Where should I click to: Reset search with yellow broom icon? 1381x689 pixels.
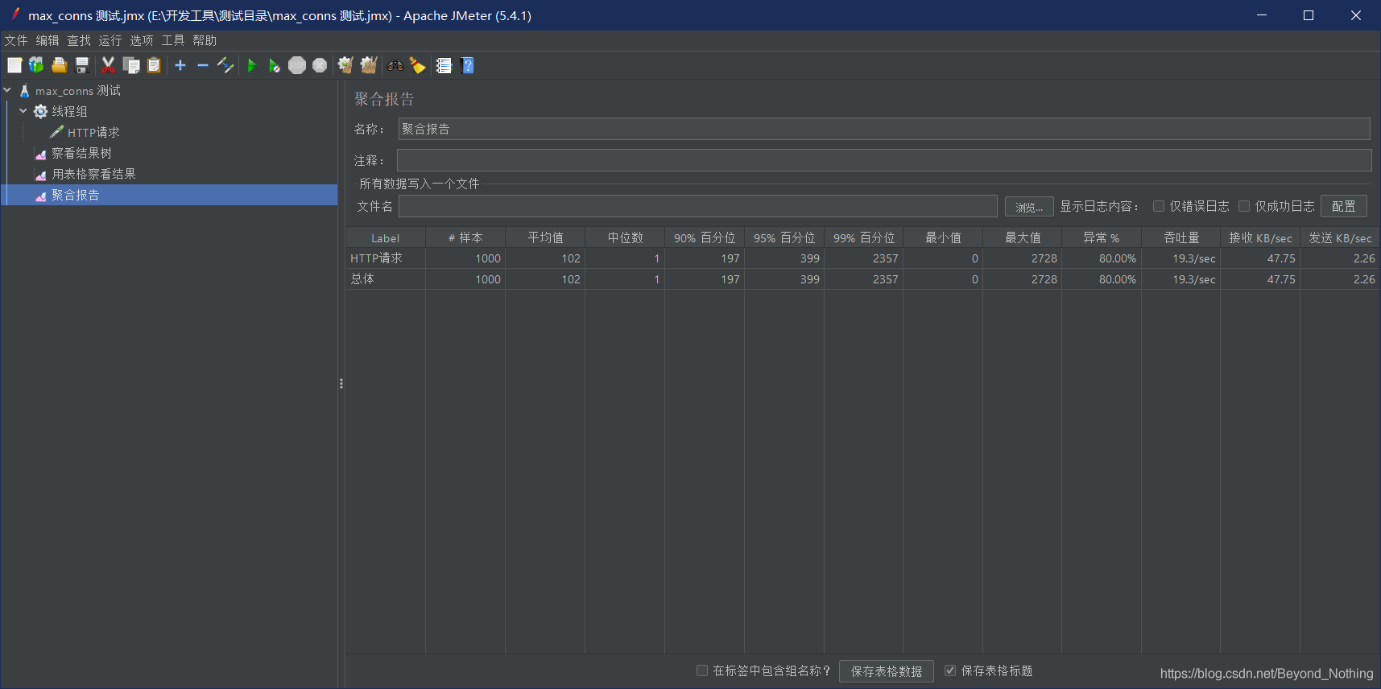(417, 65)
